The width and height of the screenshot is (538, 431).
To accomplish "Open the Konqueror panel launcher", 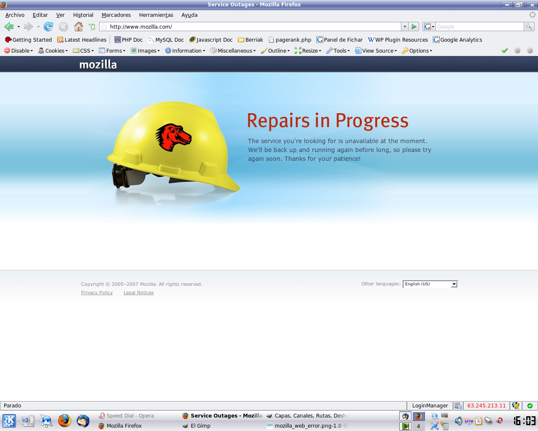I will click(46, 420).
